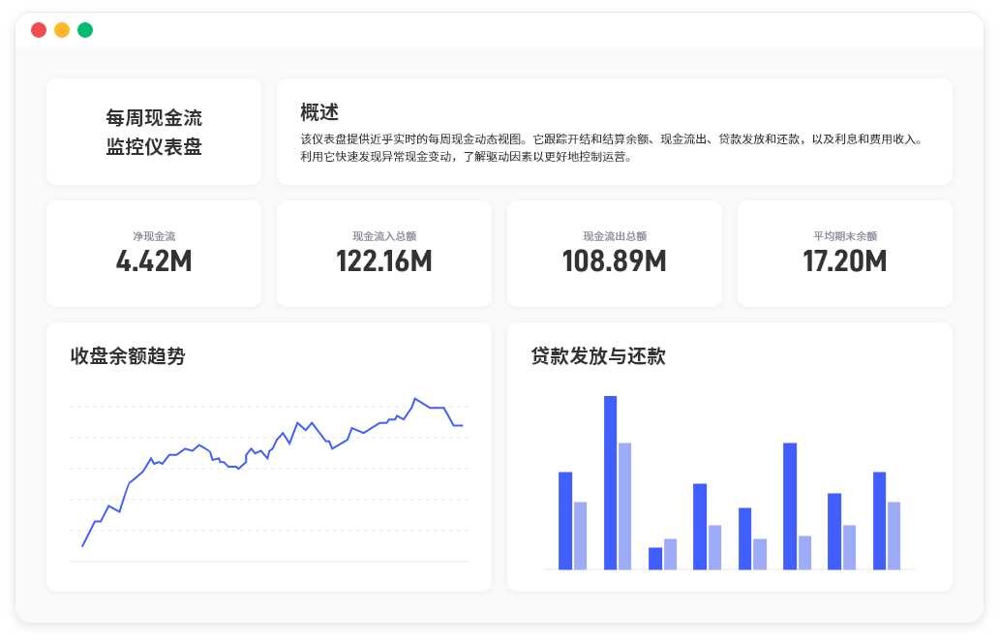Click the 收盘余额趋势 chart title

(x=128, y=356)
